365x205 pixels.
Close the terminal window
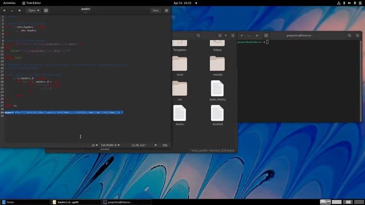[x=242, y=35]
